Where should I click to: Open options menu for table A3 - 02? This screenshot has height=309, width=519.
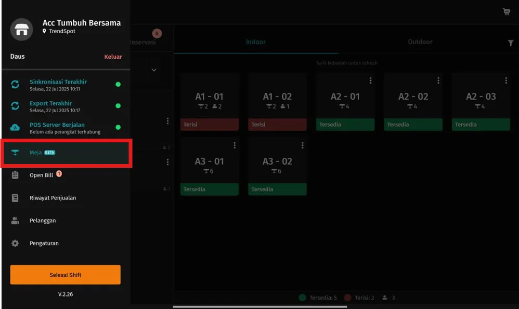[x=303, y=145]
